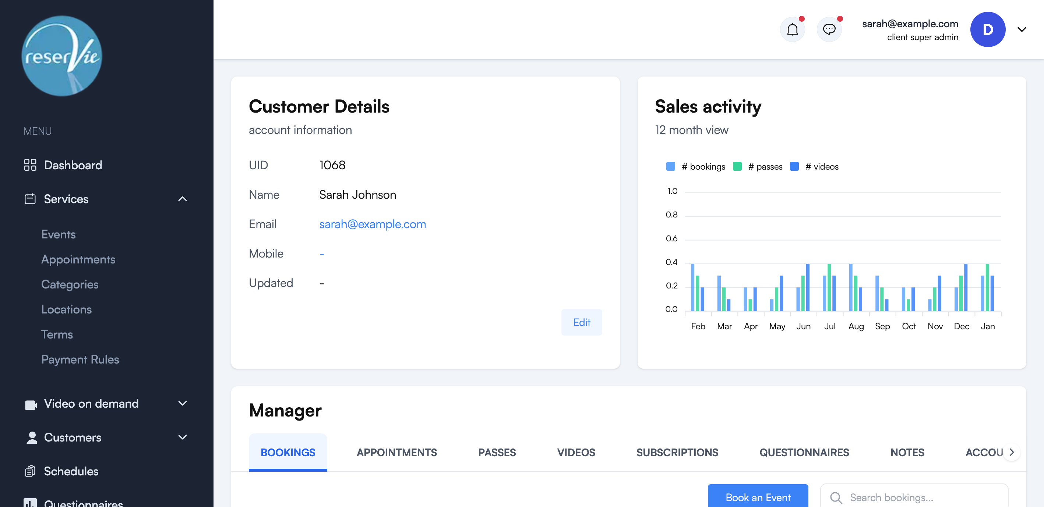Click the Edit button in Customer Details
Screen dimensions: 1044x507
click(x=582, y=322)
